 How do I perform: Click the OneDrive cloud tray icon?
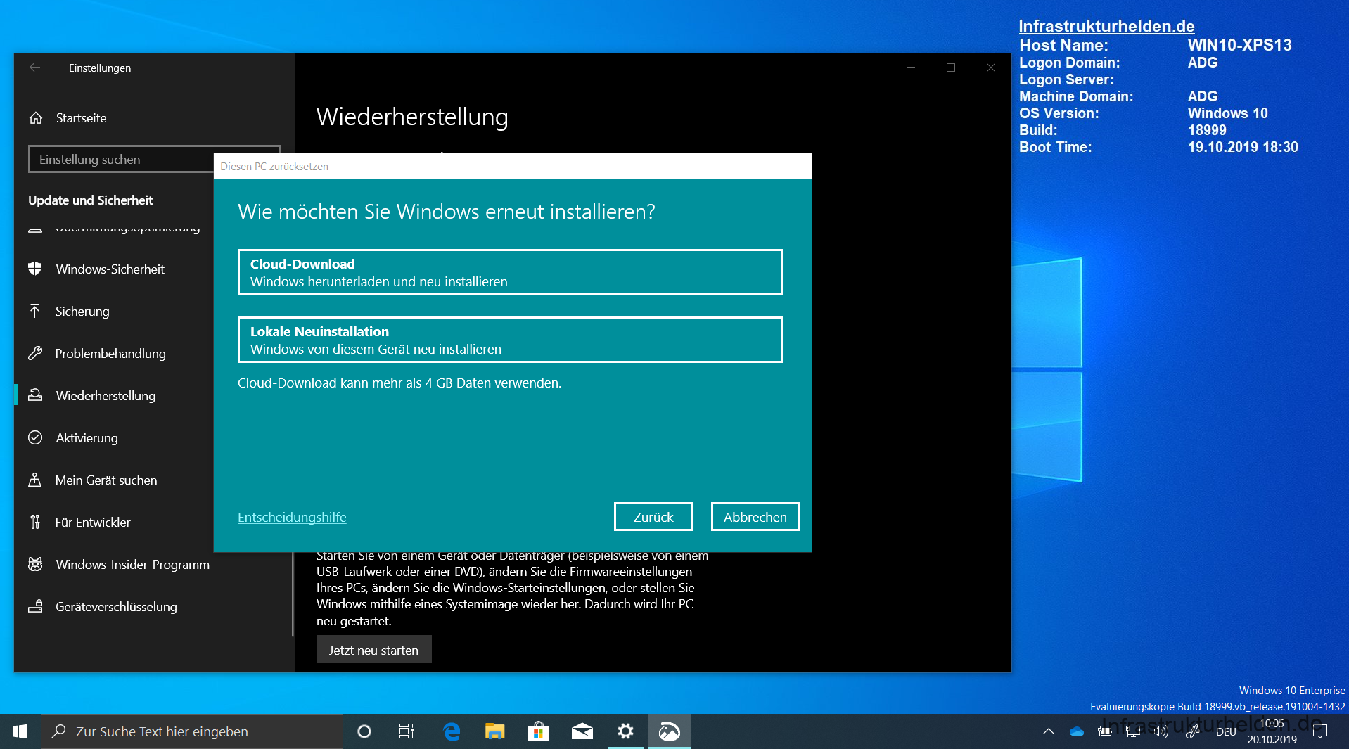tap(1077, 731)
